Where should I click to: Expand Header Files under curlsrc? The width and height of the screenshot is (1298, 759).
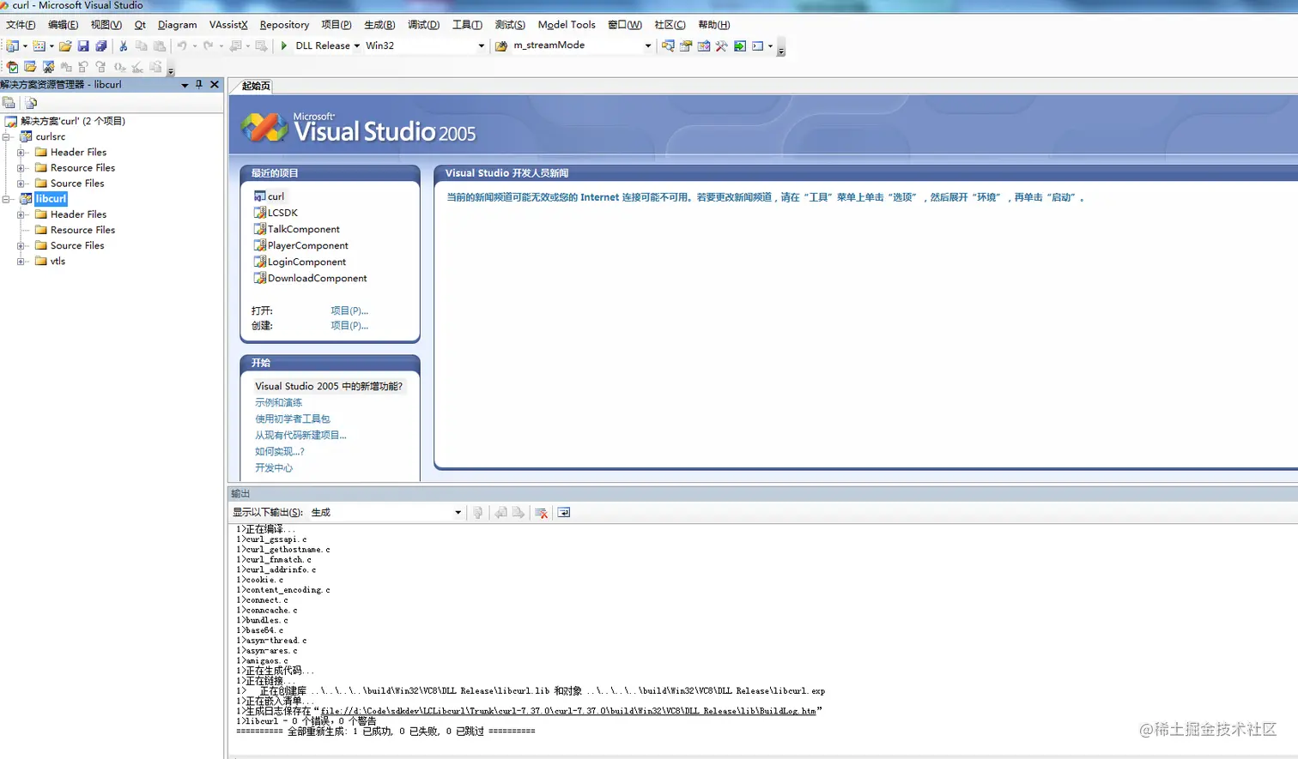tap(21, 153)
